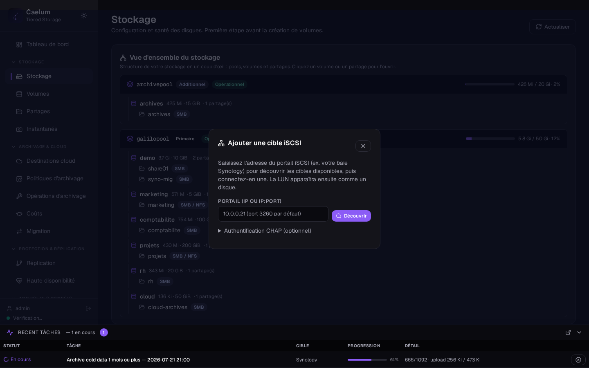Focus the Portail IP input field
589x368 pixels.
tap(273, 214)
